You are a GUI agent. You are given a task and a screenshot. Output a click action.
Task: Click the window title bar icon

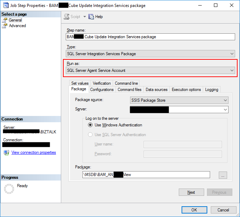click(6, 6)
